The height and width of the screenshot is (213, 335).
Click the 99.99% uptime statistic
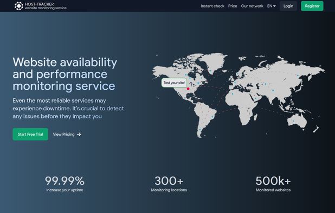tap(65, 184)
